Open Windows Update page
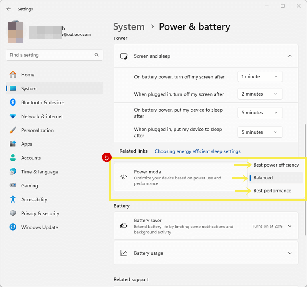 click(54, 227)
